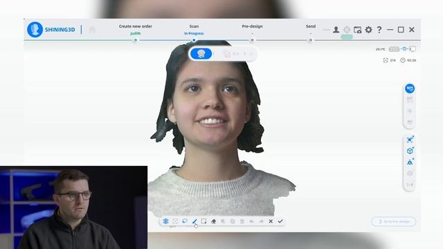The width and height of the screenshot is (443, 249).
Task: Cancel editing with the X button
Action: coord(271,221)
